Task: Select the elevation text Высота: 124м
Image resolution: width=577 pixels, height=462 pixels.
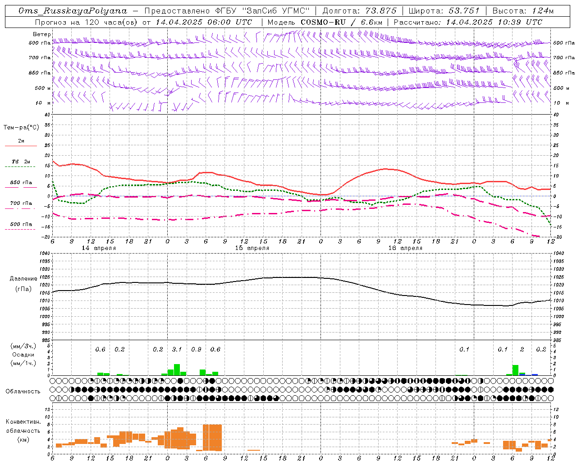Action: pyautogui.click(x=522, y=11)
